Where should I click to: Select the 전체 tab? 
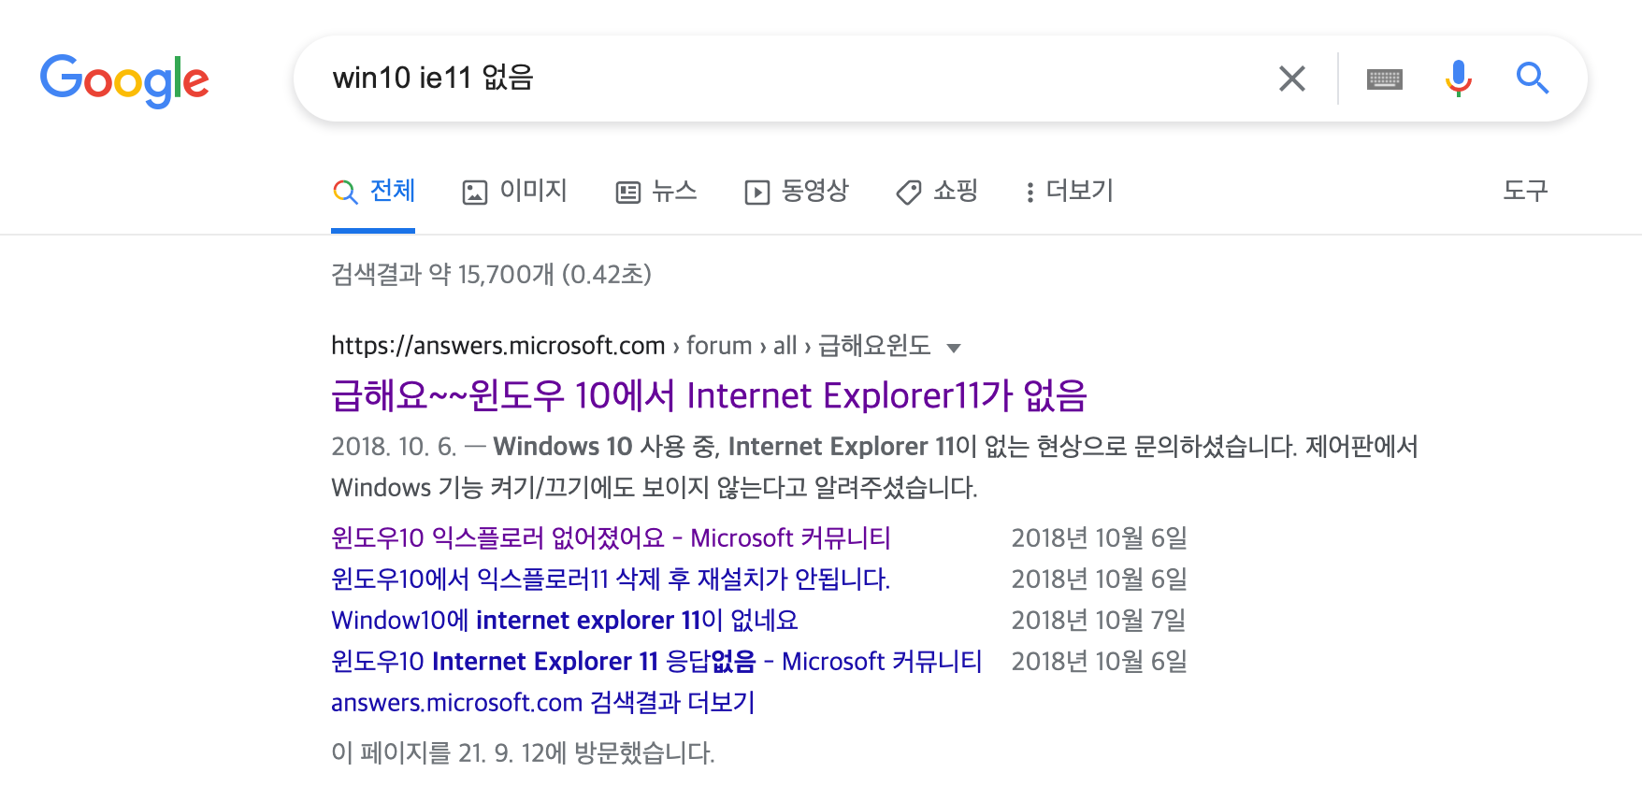click(x=373, y=191)
